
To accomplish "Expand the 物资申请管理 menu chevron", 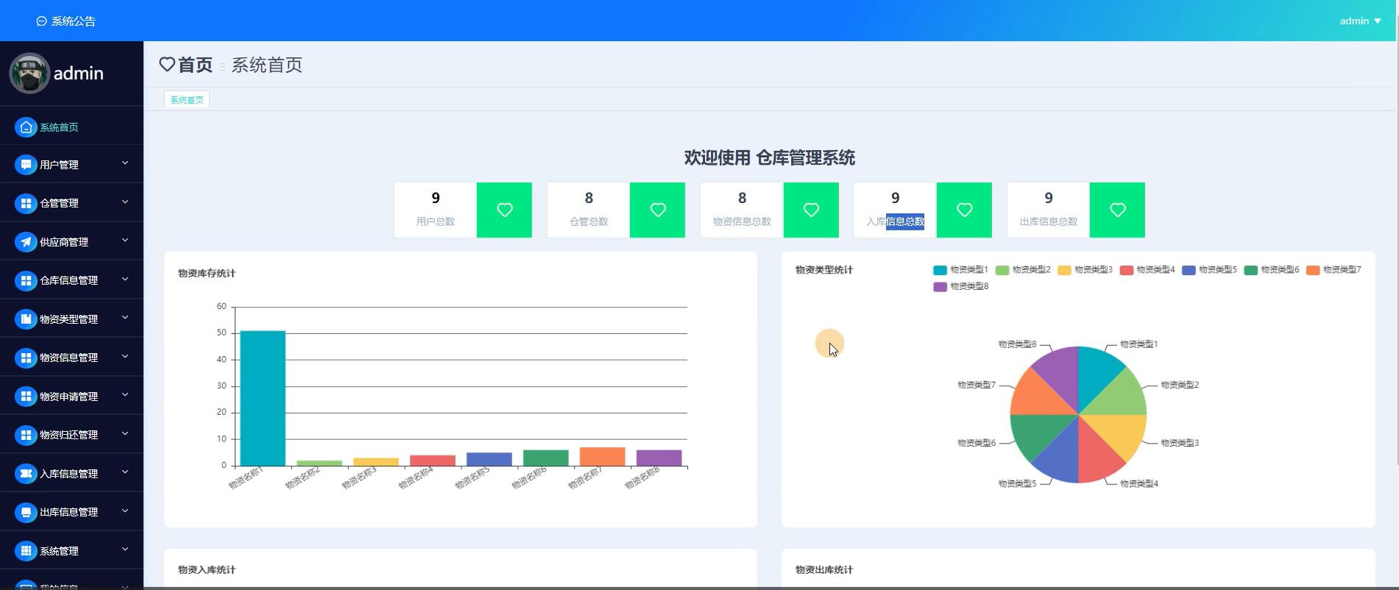I will [124, 395].
